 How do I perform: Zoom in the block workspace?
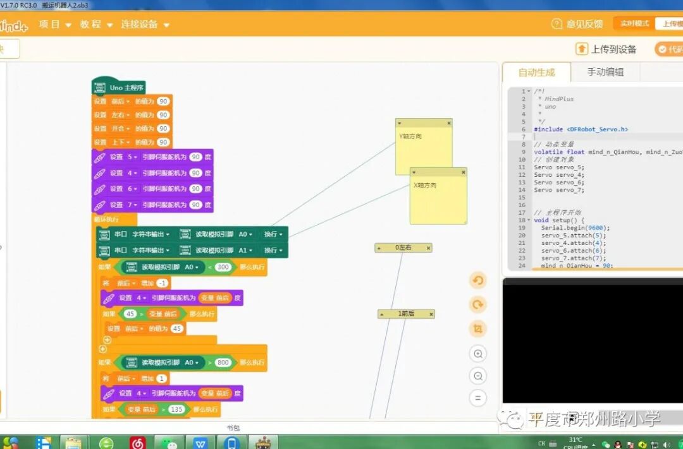coord(478,354)
